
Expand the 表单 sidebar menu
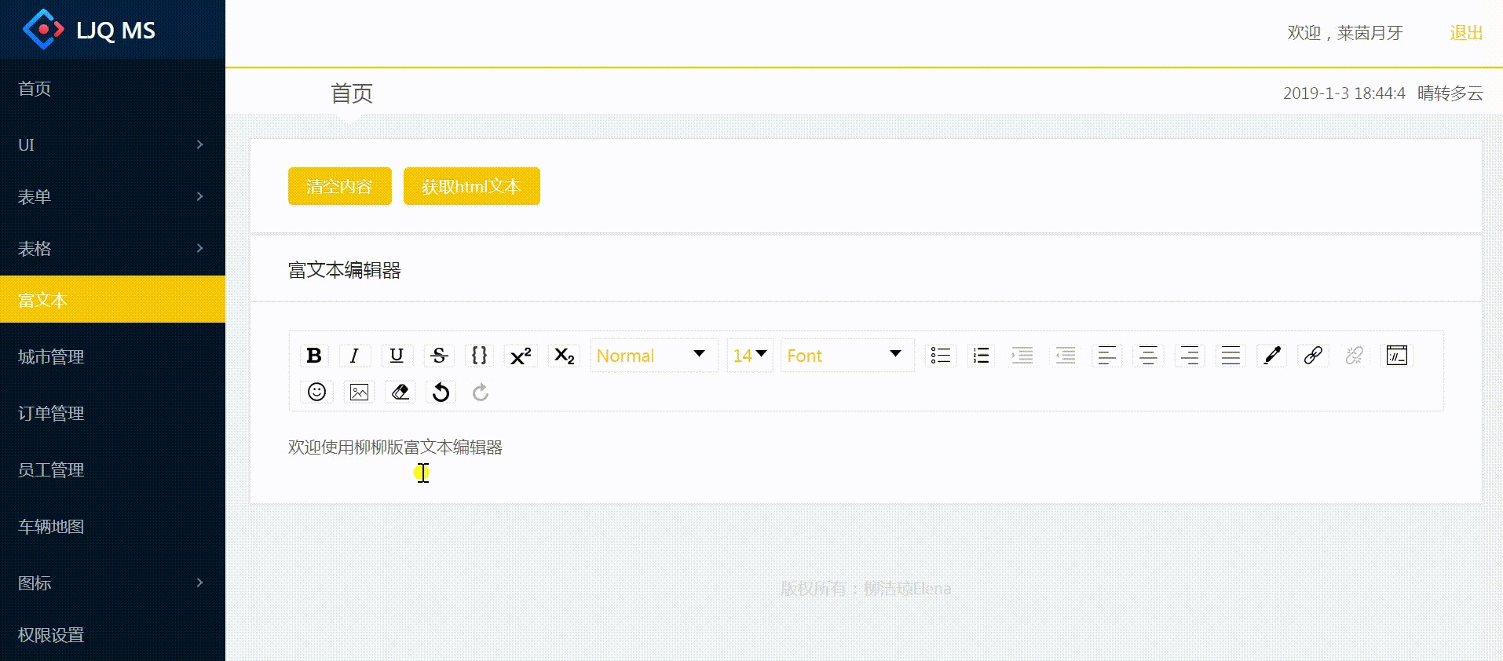click(112, 196)
